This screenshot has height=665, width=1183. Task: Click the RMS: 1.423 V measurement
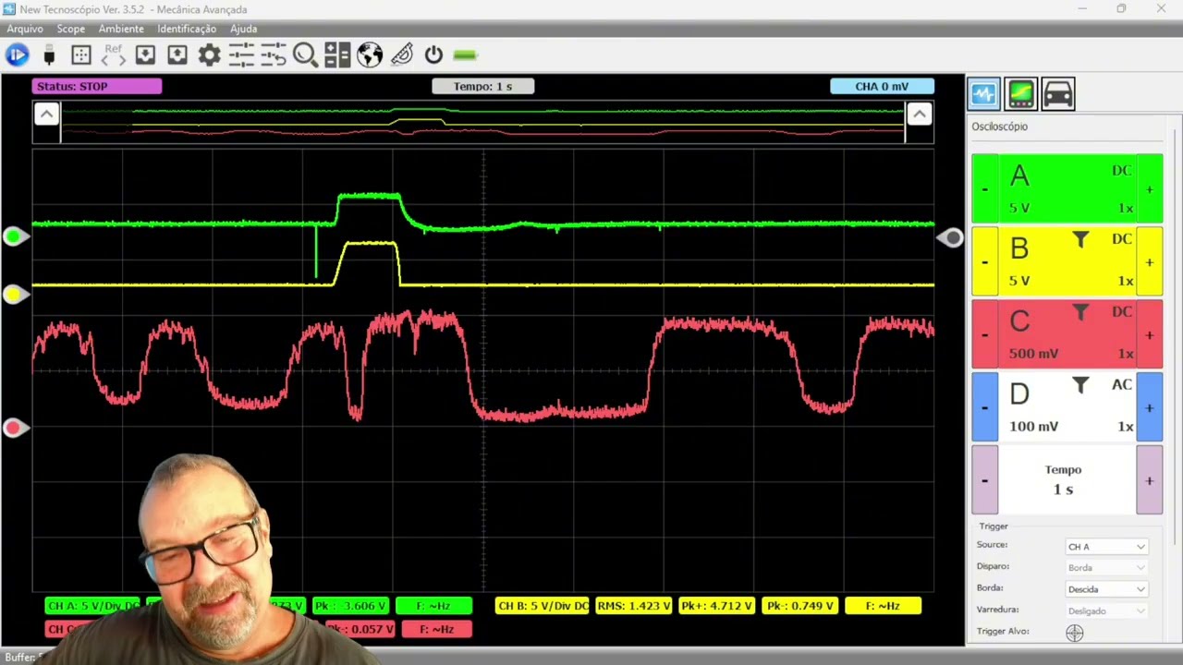point(634,606)
